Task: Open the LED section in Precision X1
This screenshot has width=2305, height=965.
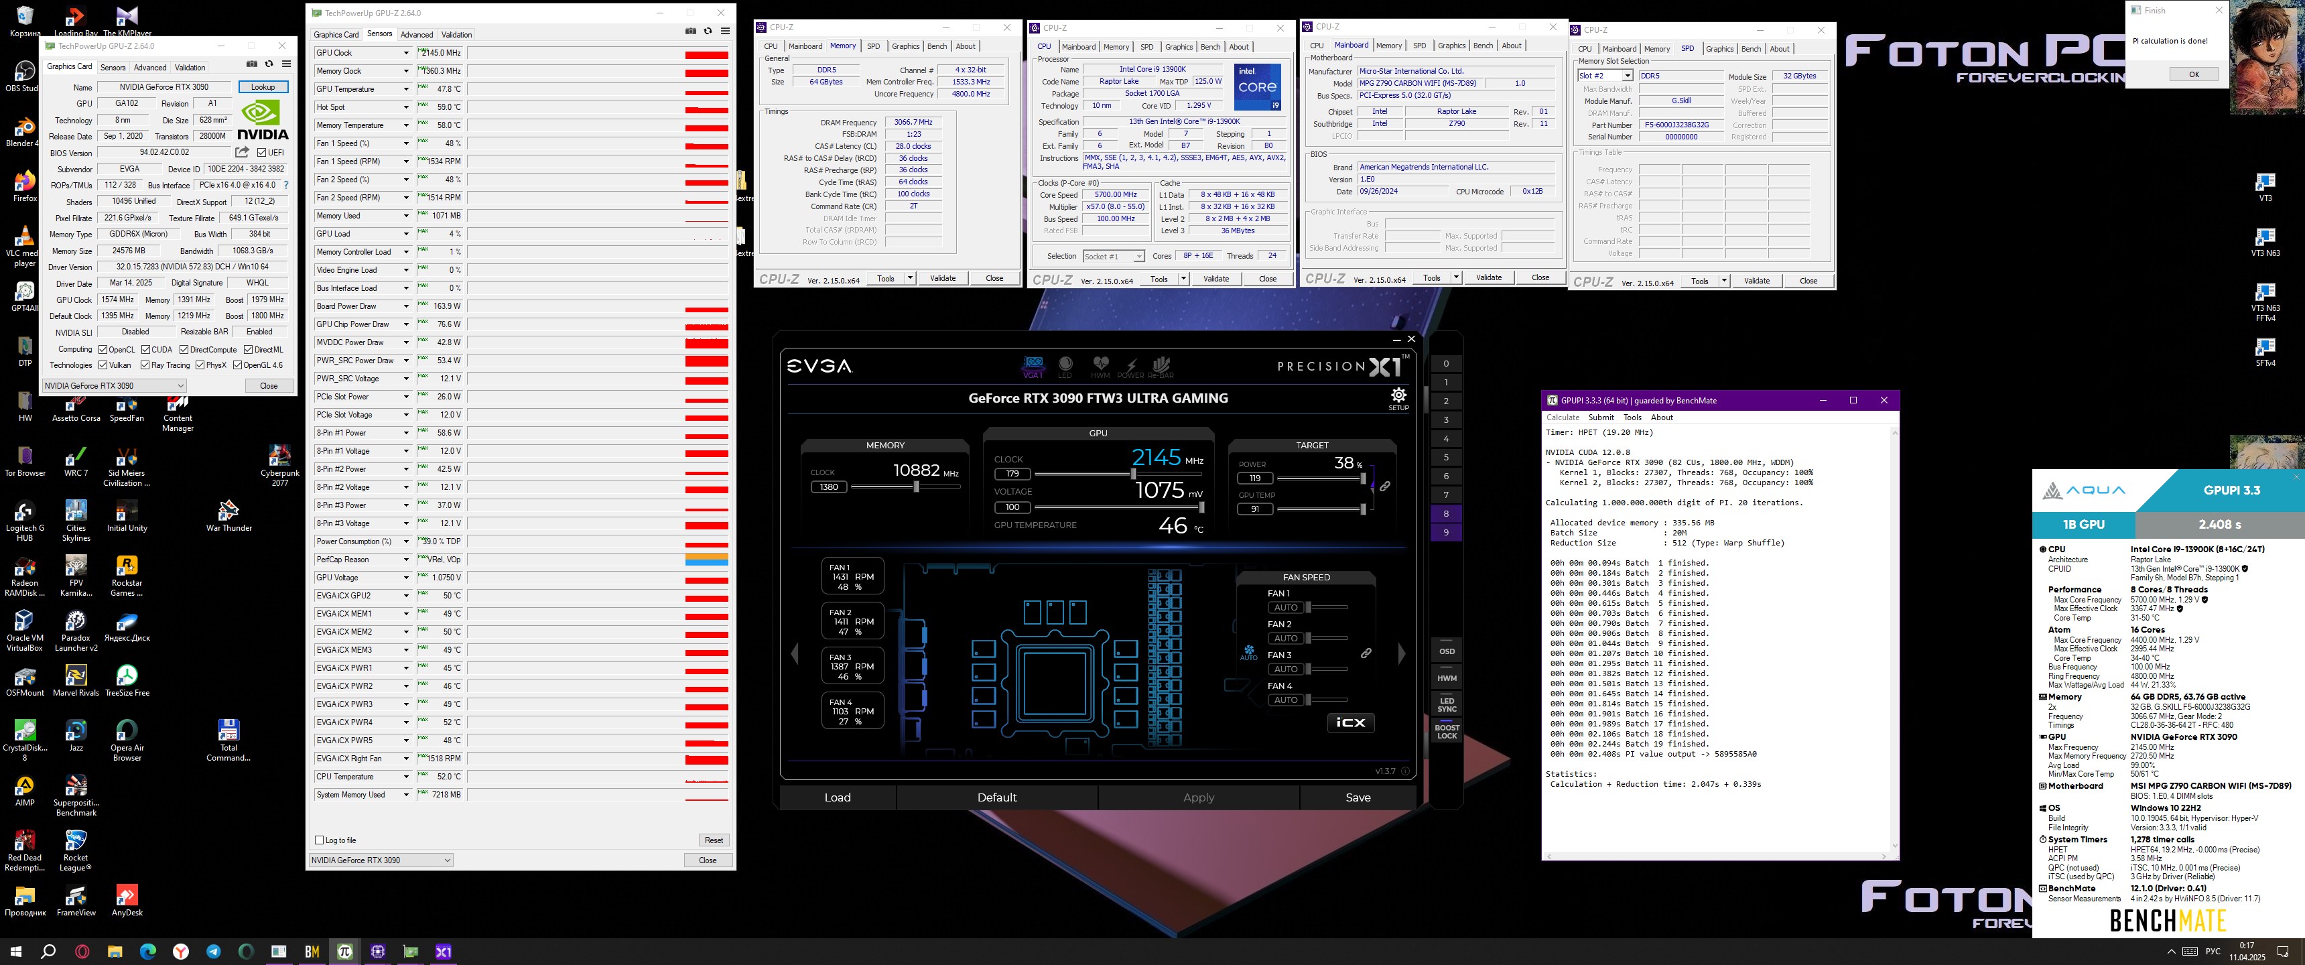Action: (x=1065, y=367)
